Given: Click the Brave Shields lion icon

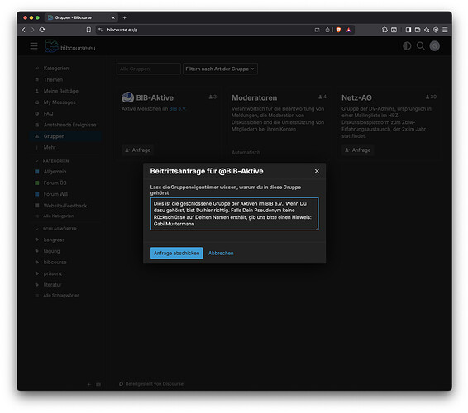Looking at the screenshot, I should click(338, 30).
